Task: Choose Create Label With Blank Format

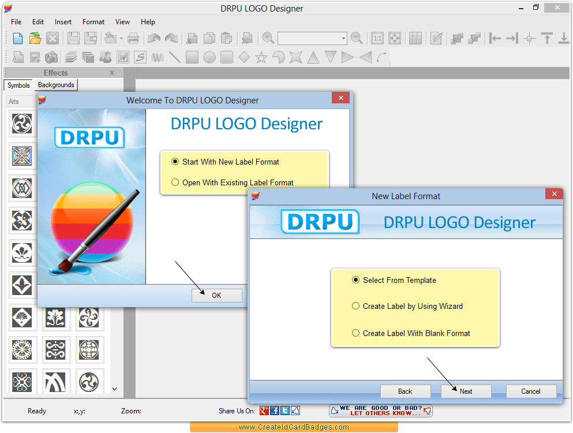Action: click(411, 333)
